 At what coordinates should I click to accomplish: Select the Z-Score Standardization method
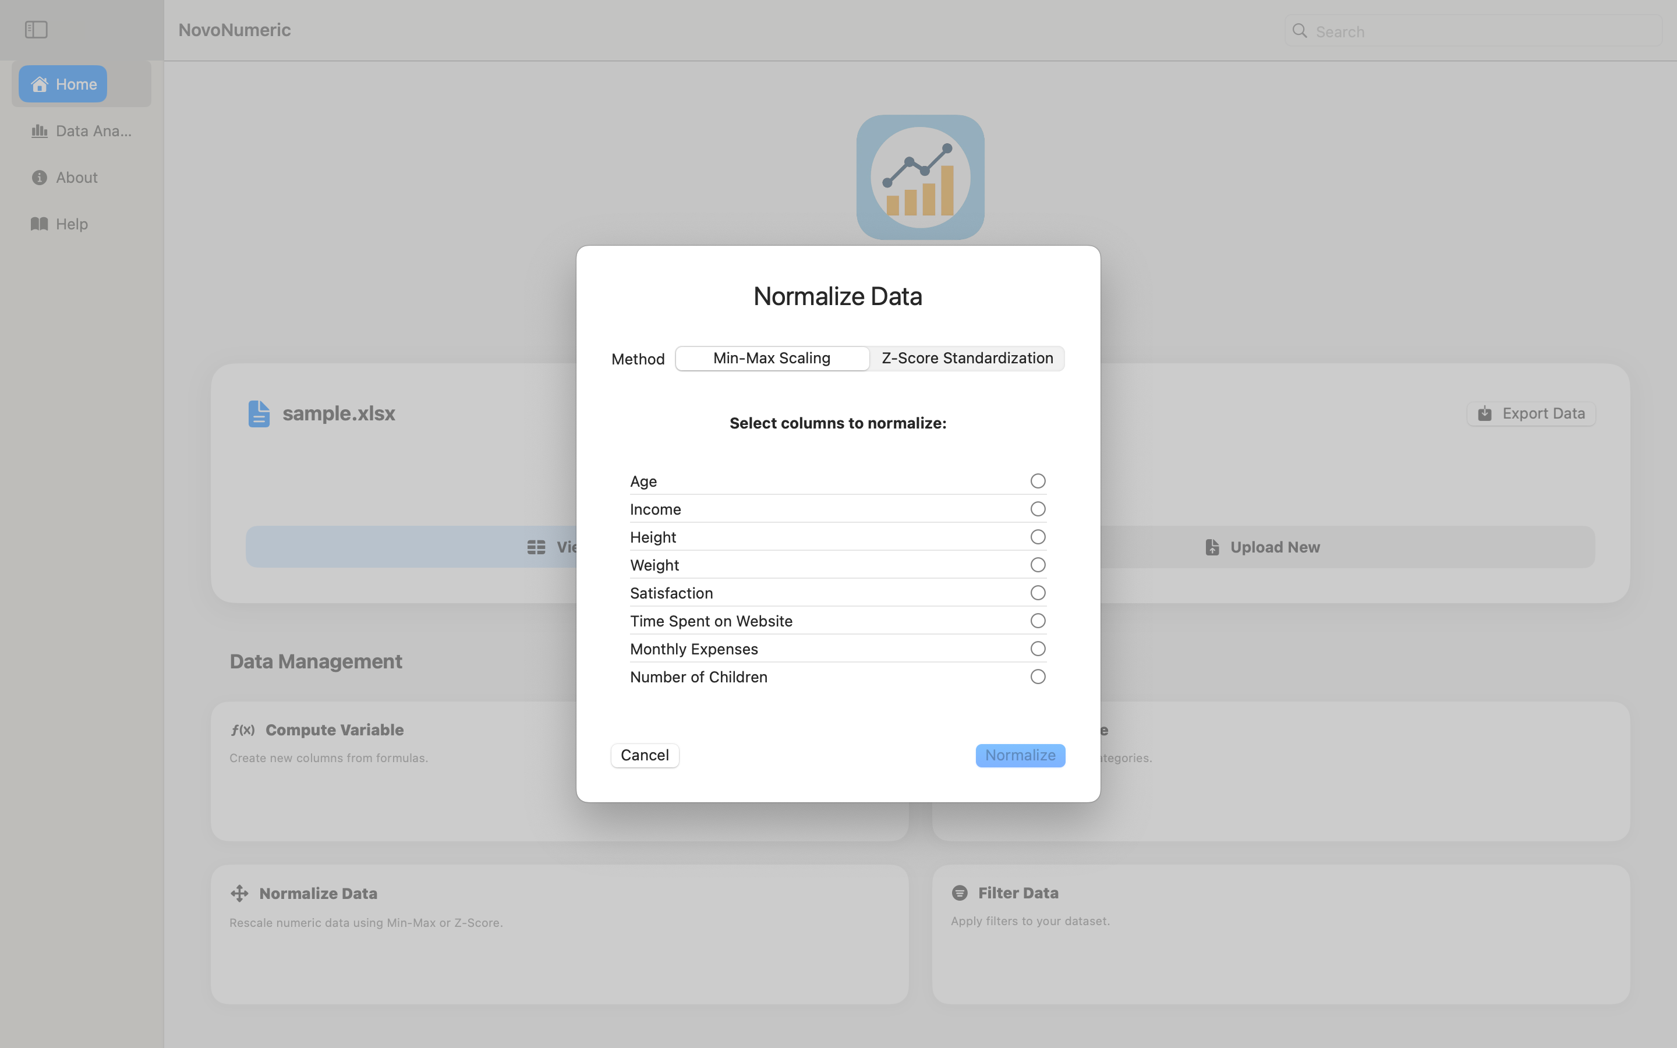click(x=967, y=358)
